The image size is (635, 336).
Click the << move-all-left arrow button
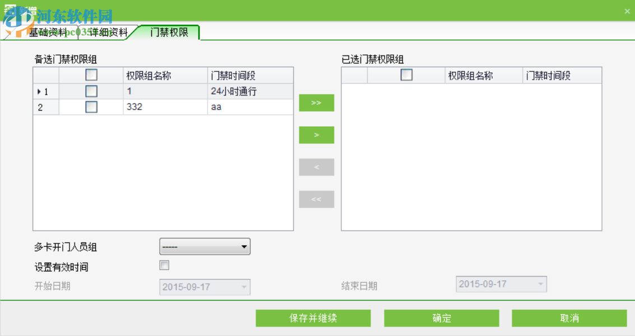(317, 199)
